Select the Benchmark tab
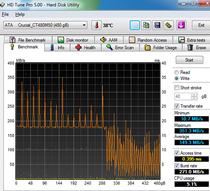210x191 pixels. point(24,47)
